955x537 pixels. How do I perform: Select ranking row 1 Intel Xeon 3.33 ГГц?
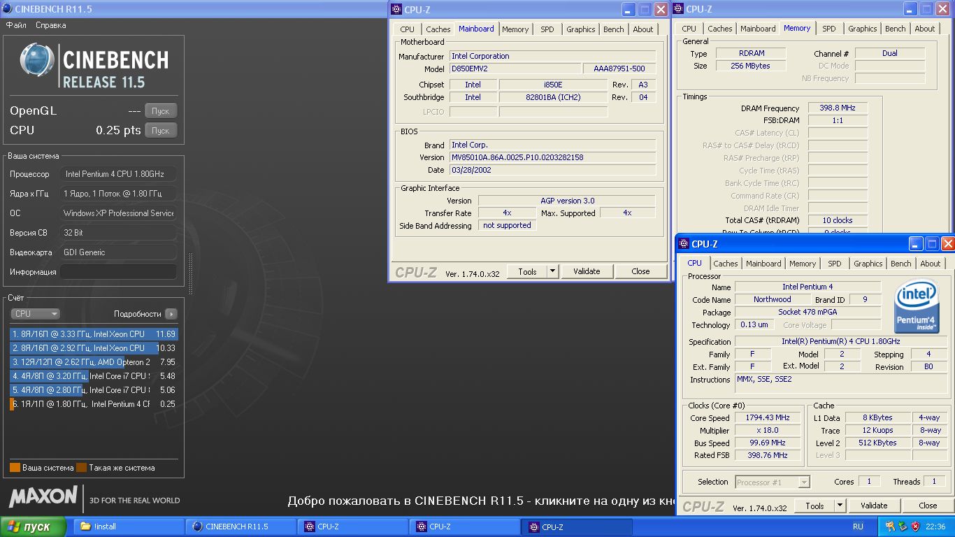(94, 334)
